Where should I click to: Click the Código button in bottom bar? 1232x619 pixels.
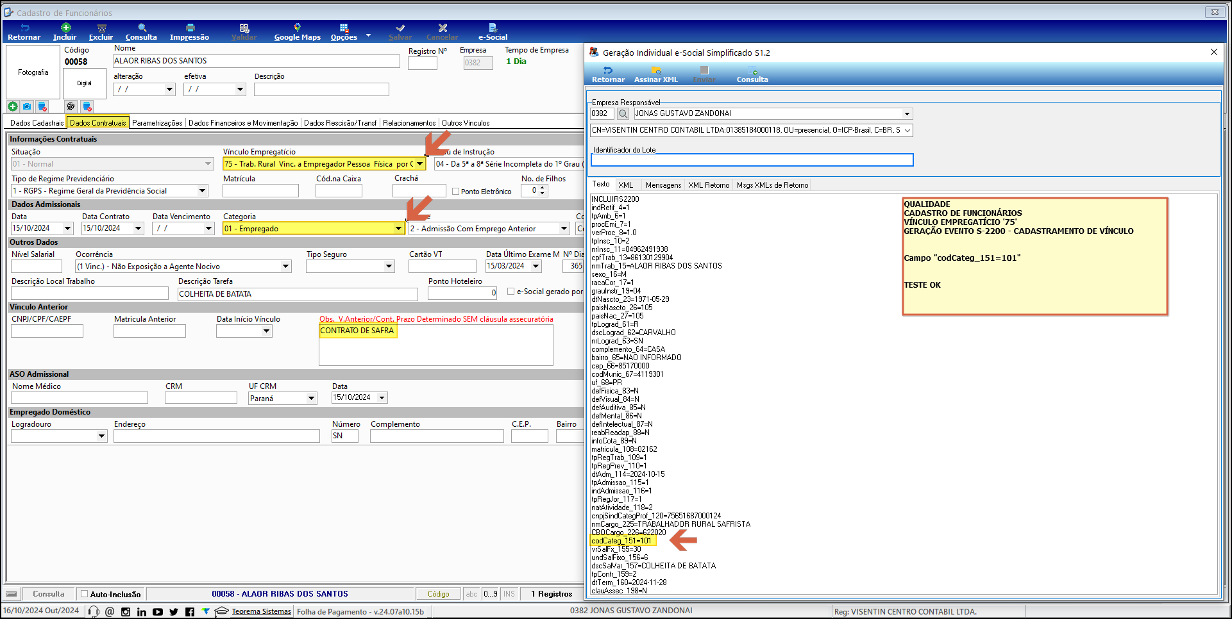438,594
